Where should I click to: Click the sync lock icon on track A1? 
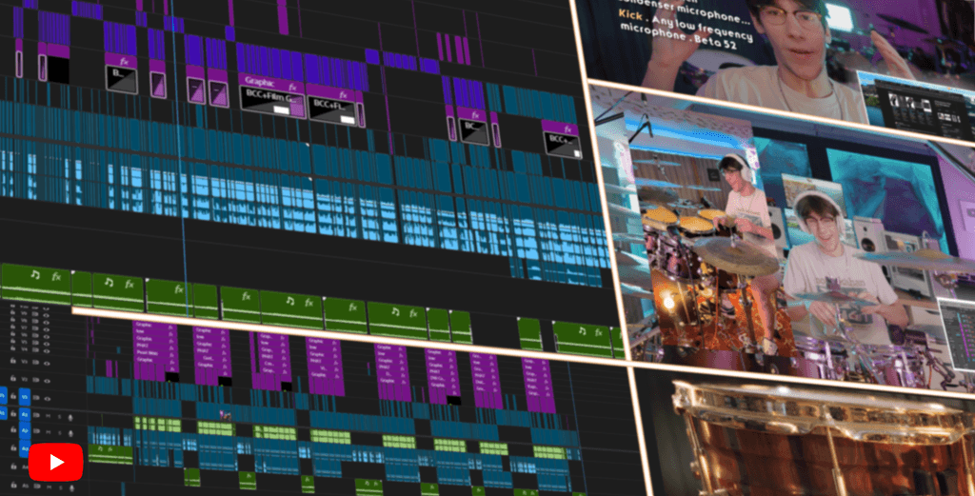[36, 414]
